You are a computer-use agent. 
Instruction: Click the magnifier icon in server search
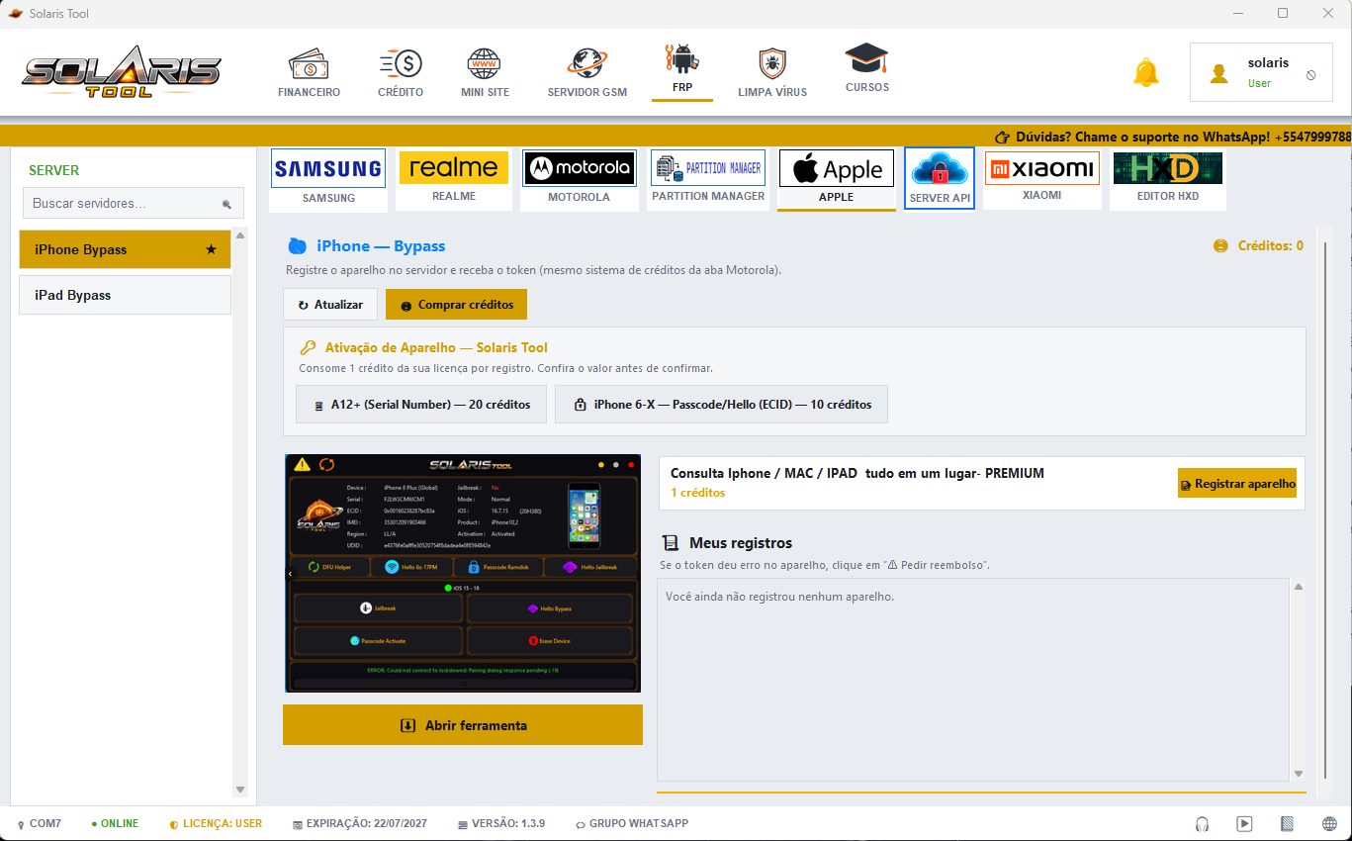pyautogui.click(x=226, y=204)
